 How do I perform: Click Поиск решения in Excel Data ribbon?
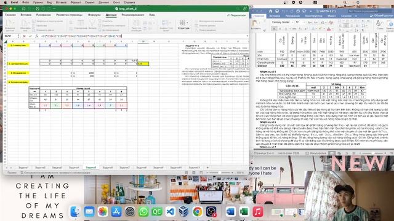(206, 30)
